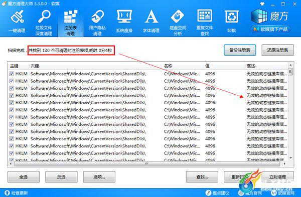Toggle checkbox of sixth HKLM row
This screenshot has width=301, height=197.
coord(12,110)
